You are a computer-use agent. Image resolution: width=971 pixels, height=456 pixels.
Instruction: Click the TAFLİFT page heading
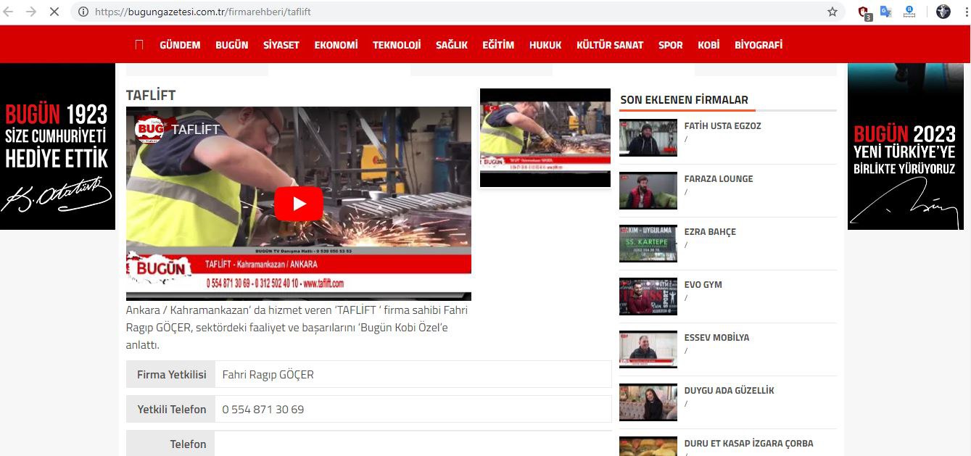click(x=151, y=96)
